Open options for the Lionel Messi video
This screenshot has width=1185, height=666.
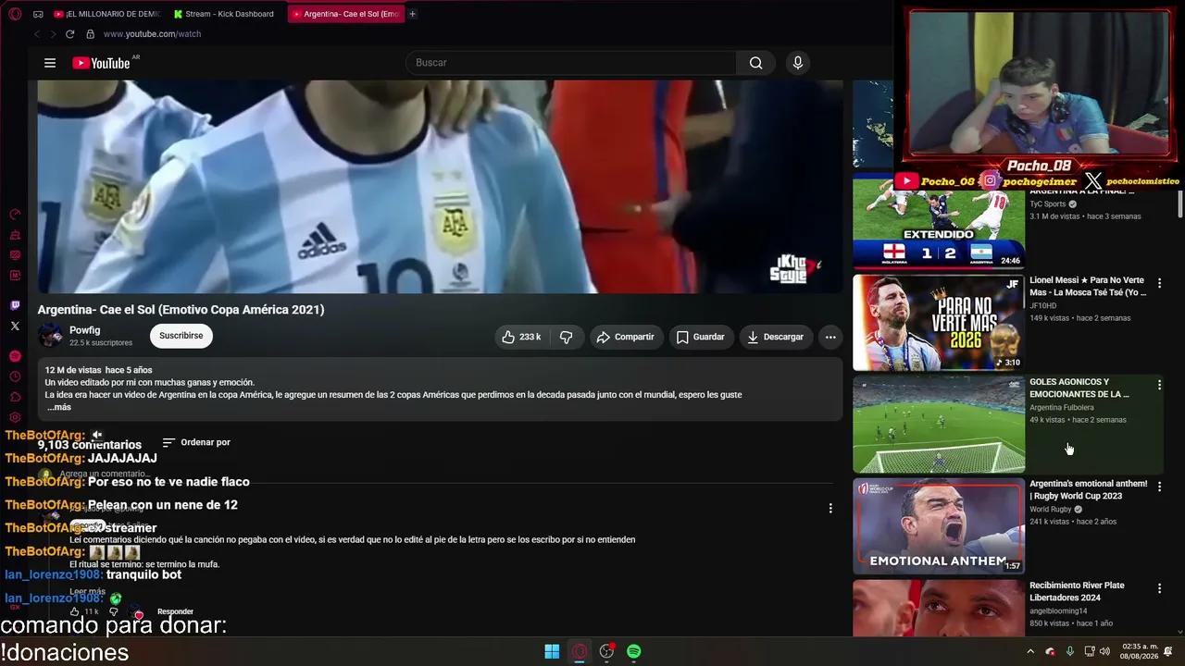click(1159, 283)
